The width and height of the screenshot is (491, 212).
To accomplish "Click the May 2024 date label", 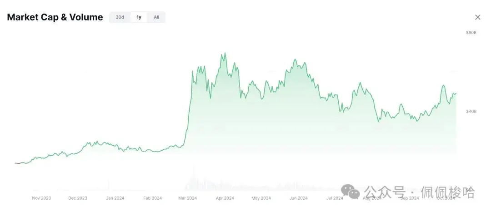I will 261,198.
